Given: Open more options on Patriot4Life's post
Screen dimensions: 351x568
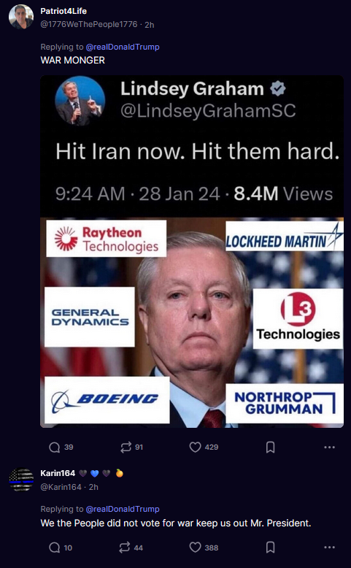Looking at the screenshot, I should [329, 448].
